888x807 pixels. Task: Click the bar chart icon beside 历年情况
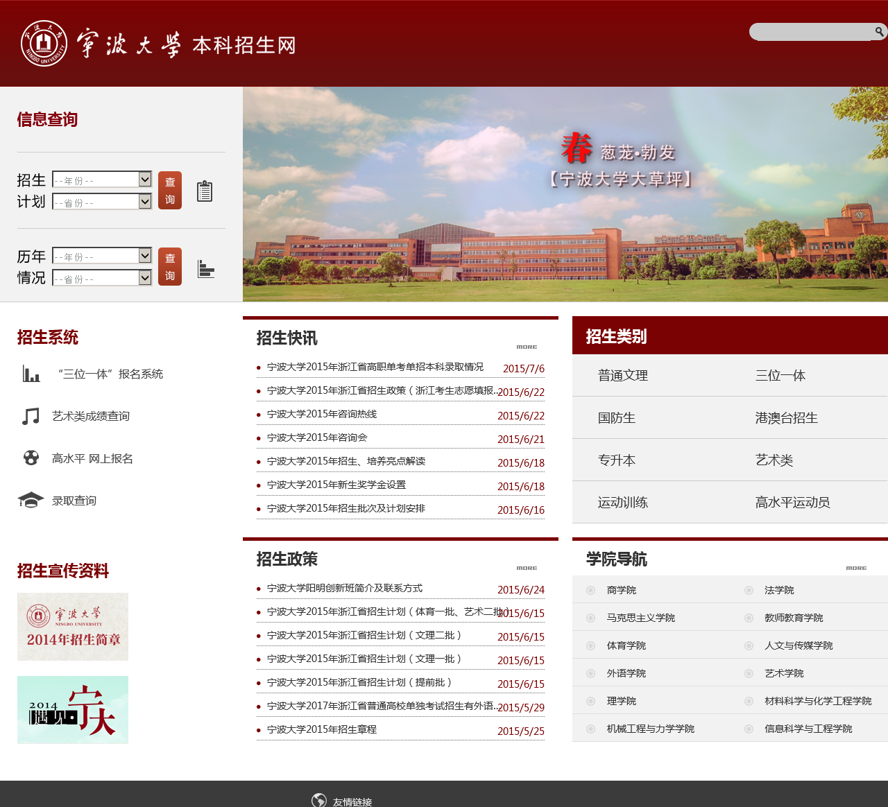[x=206, y=269]
